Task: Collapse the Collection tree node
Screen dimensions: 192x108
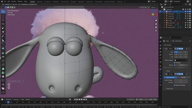Action: (x=162, y=9)
